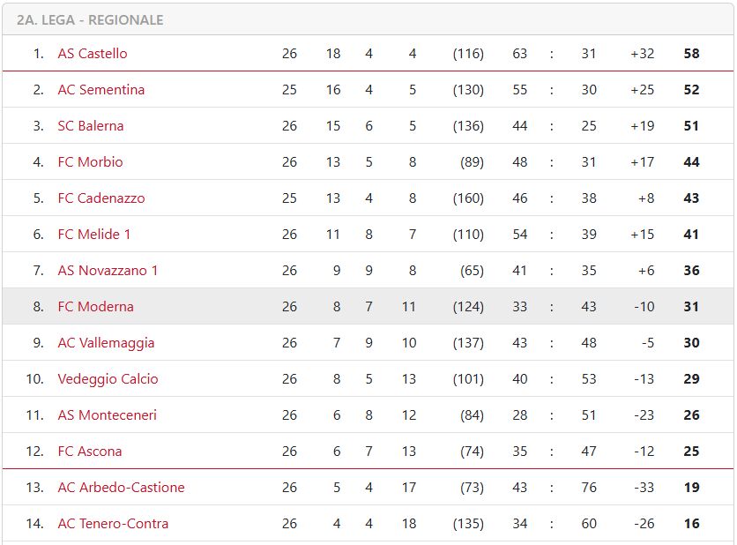Select the FC Ascona team link

pyautogui.click(x=90, y=452)
